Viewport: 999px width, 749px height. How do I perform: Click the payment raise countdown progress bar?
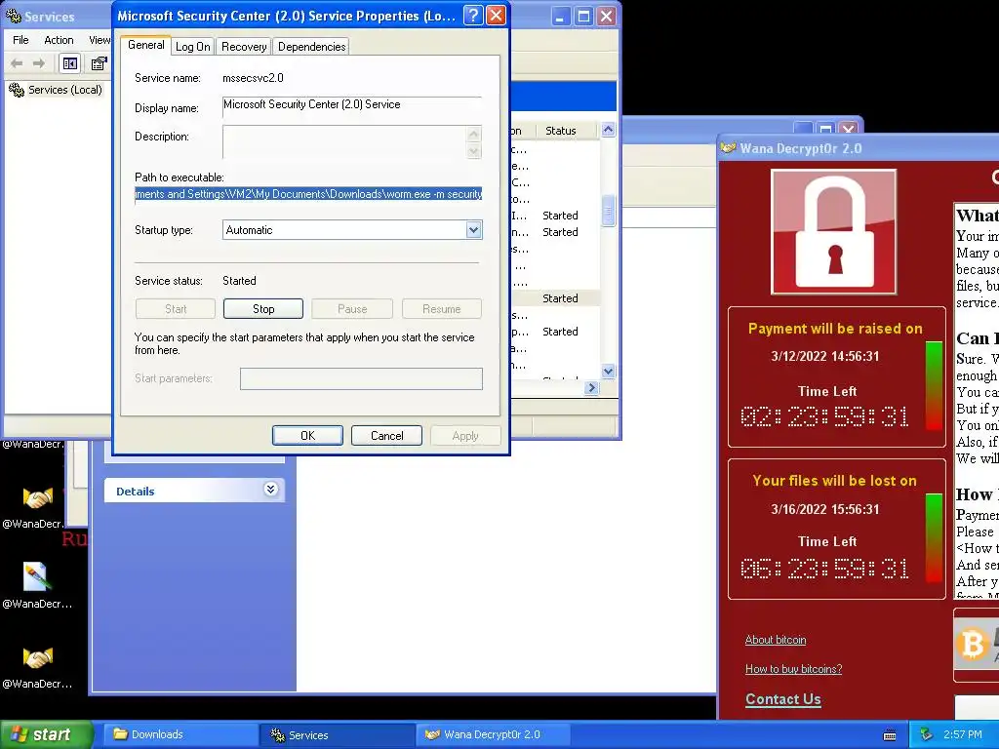point(934,386)
